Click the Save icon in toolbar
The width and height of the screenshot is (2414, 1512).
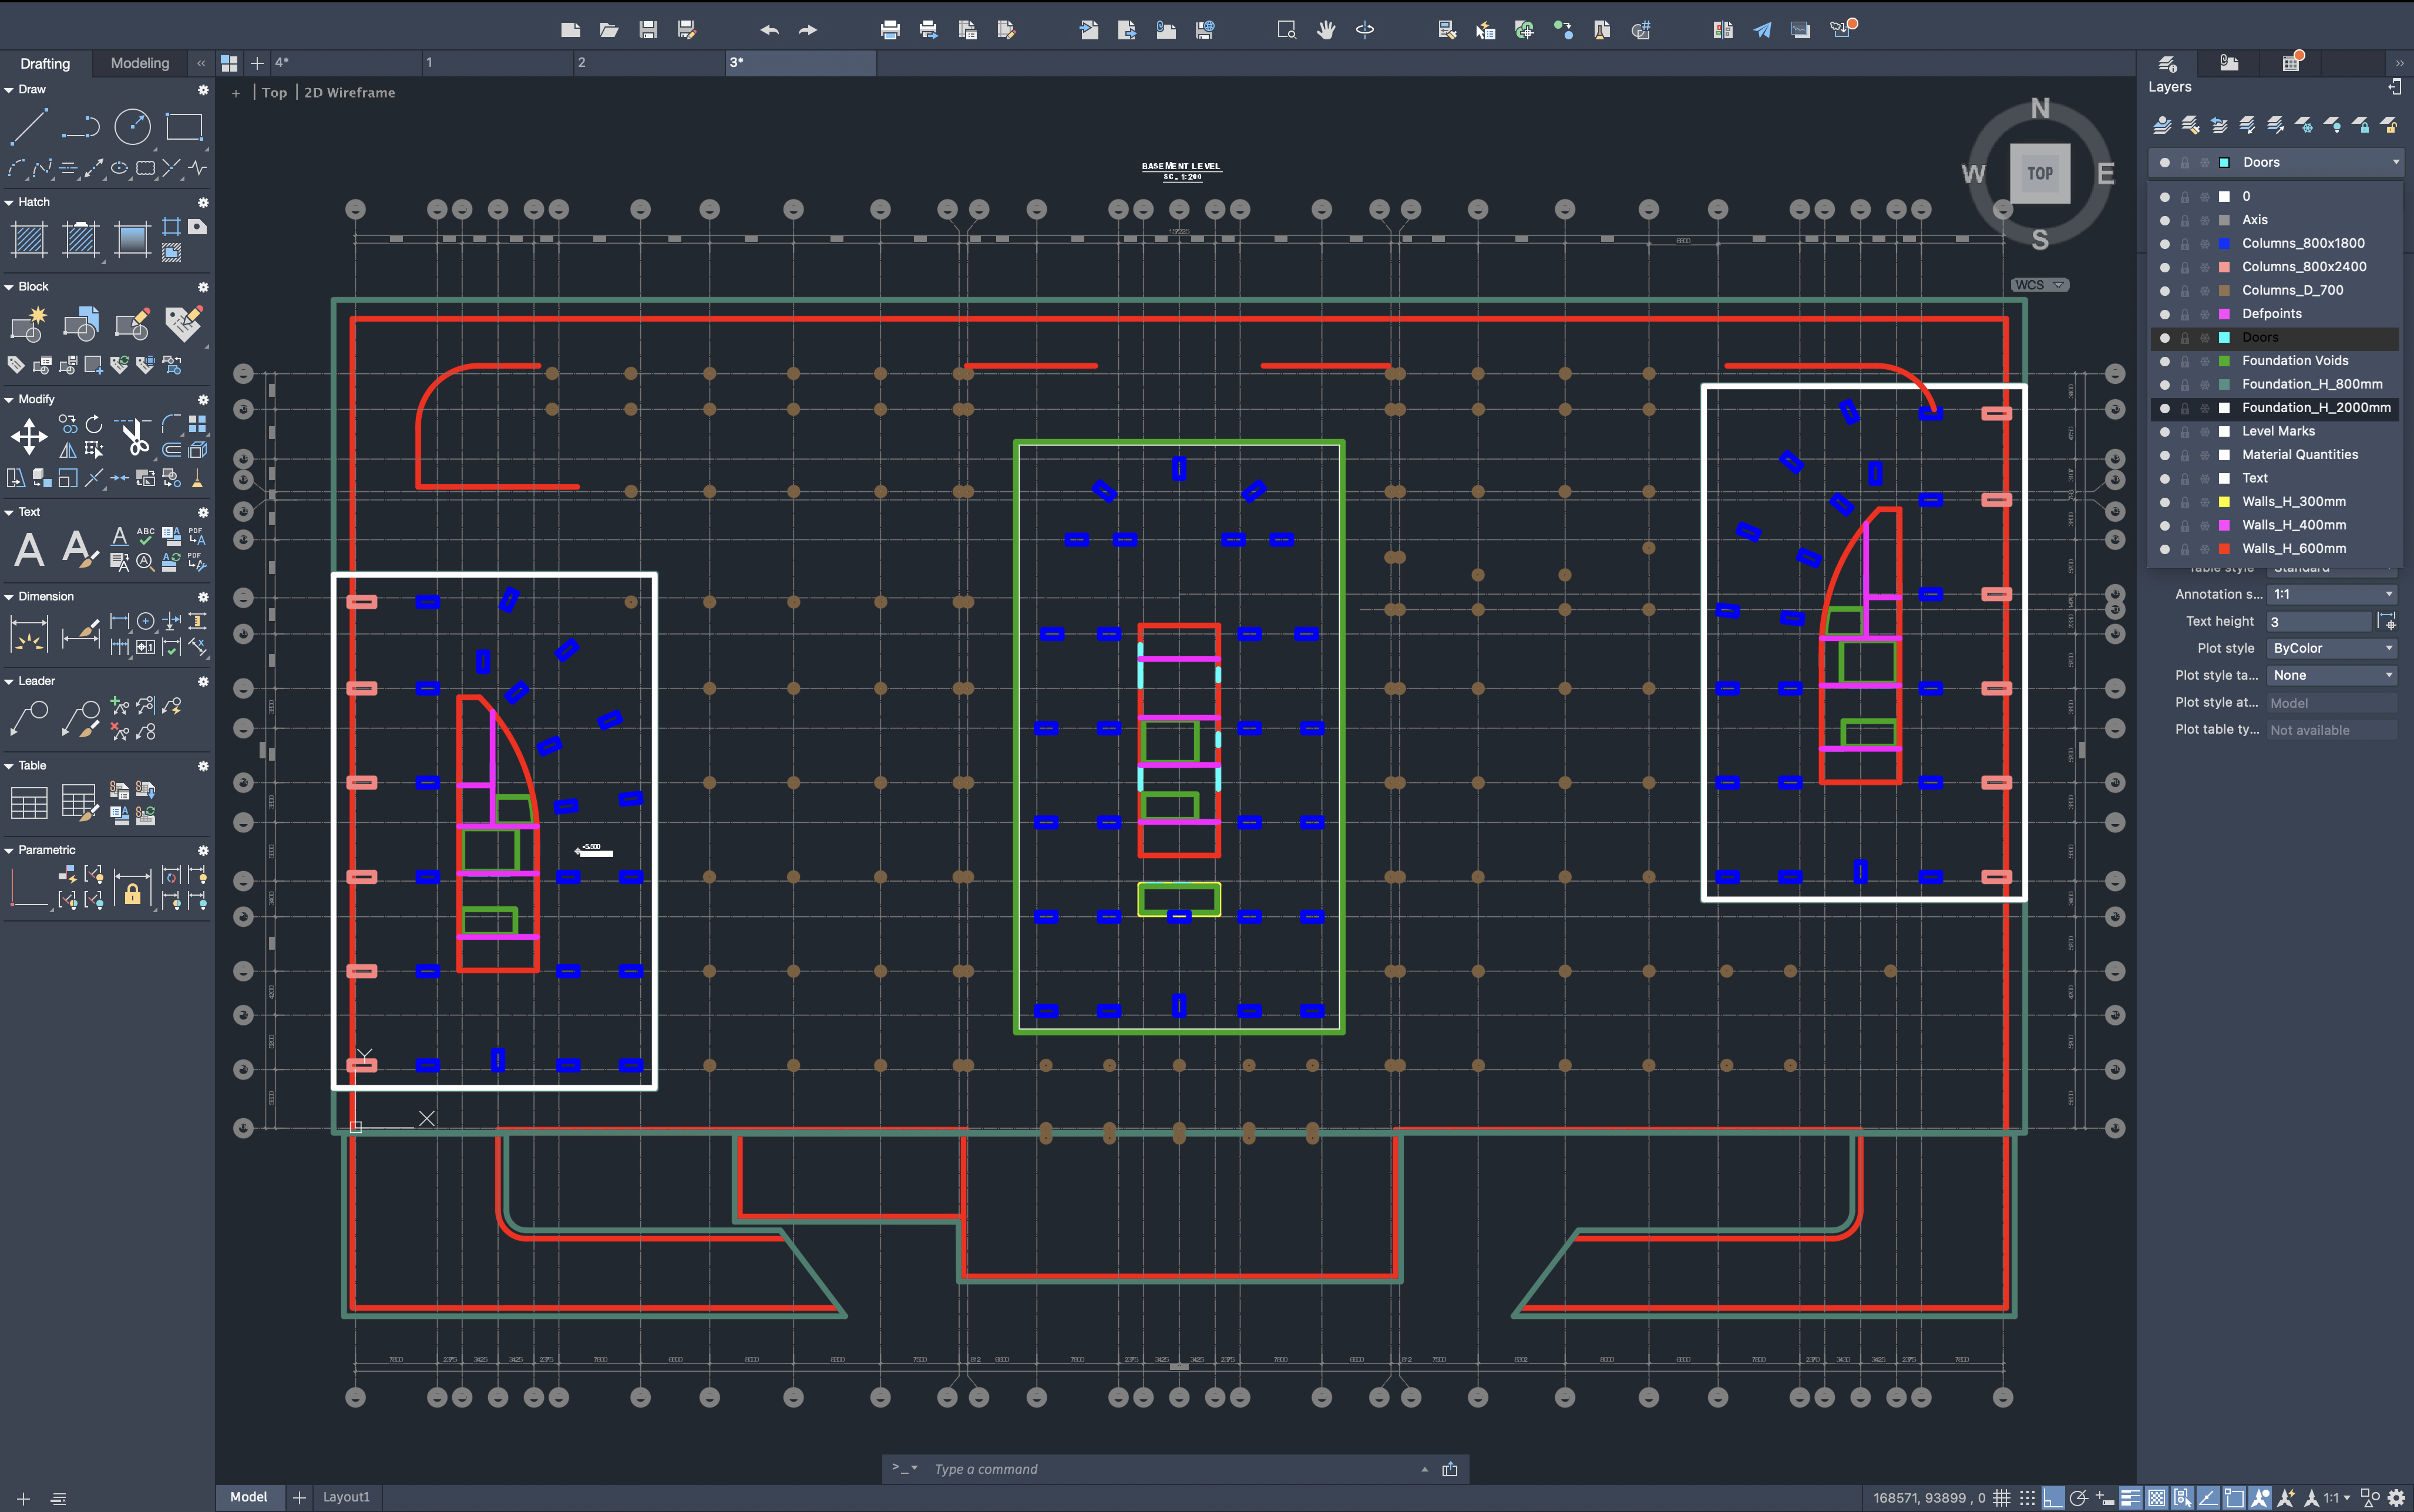tap(648, 30)
